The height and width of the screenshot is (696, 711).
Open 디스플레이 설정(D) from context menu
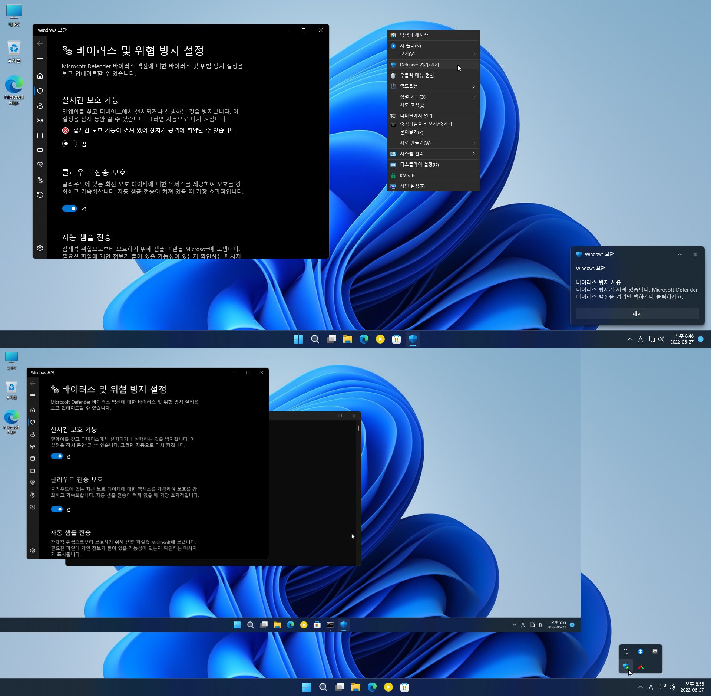tap(433, 164)
